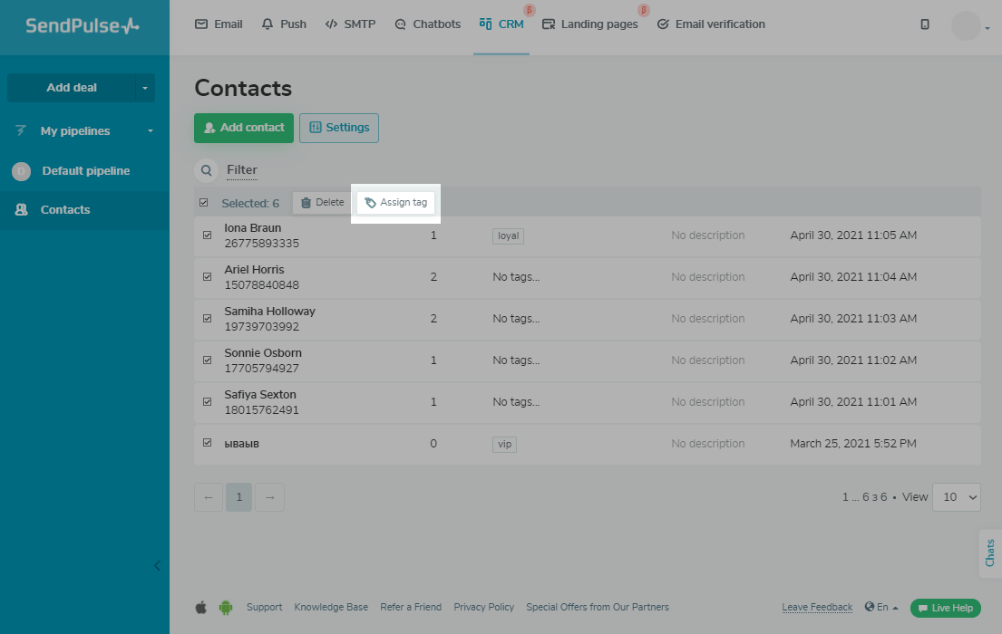
Task: Click the Add deal button
Action: pos(72,88)
